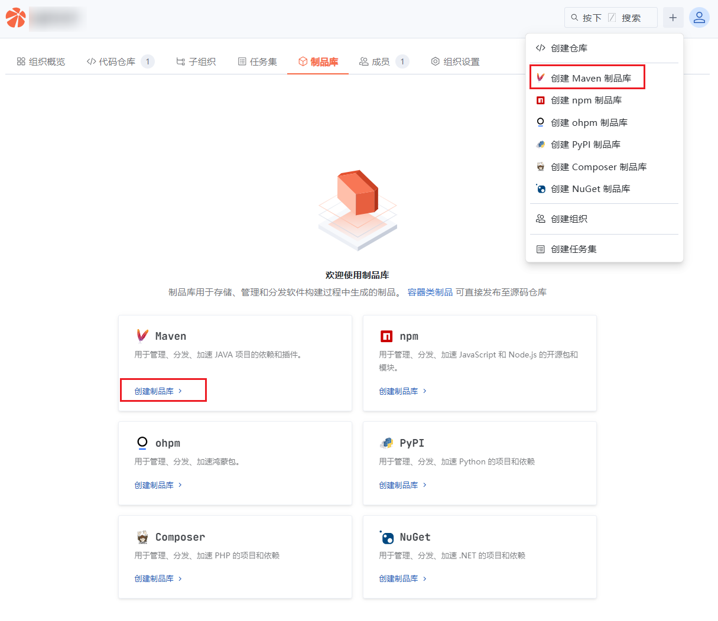Image resolution: width=718 pixels, height=621 pixels.
Task: Click the search magnifier icon
Action: pyautogui.click(x=574, y=18)
